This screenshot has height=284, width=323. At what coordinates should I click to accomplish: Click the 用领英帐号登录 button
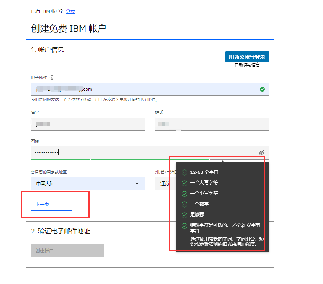[x=247, y=57]
